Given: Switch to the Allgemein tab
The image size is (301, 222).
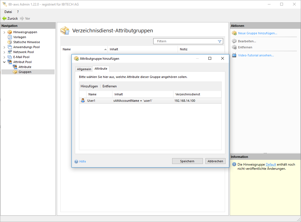Looking at the screenshot, I should (84, 69).
